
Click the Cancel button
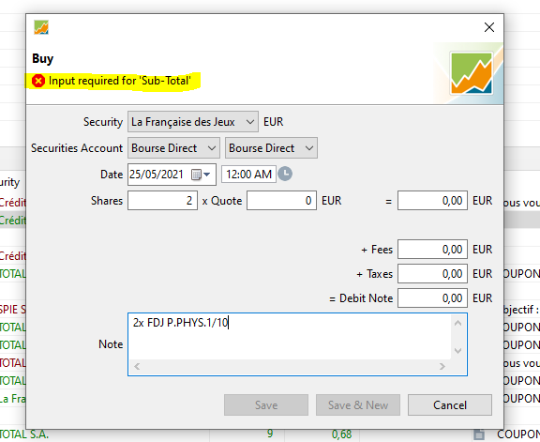[x=450, y=405]
